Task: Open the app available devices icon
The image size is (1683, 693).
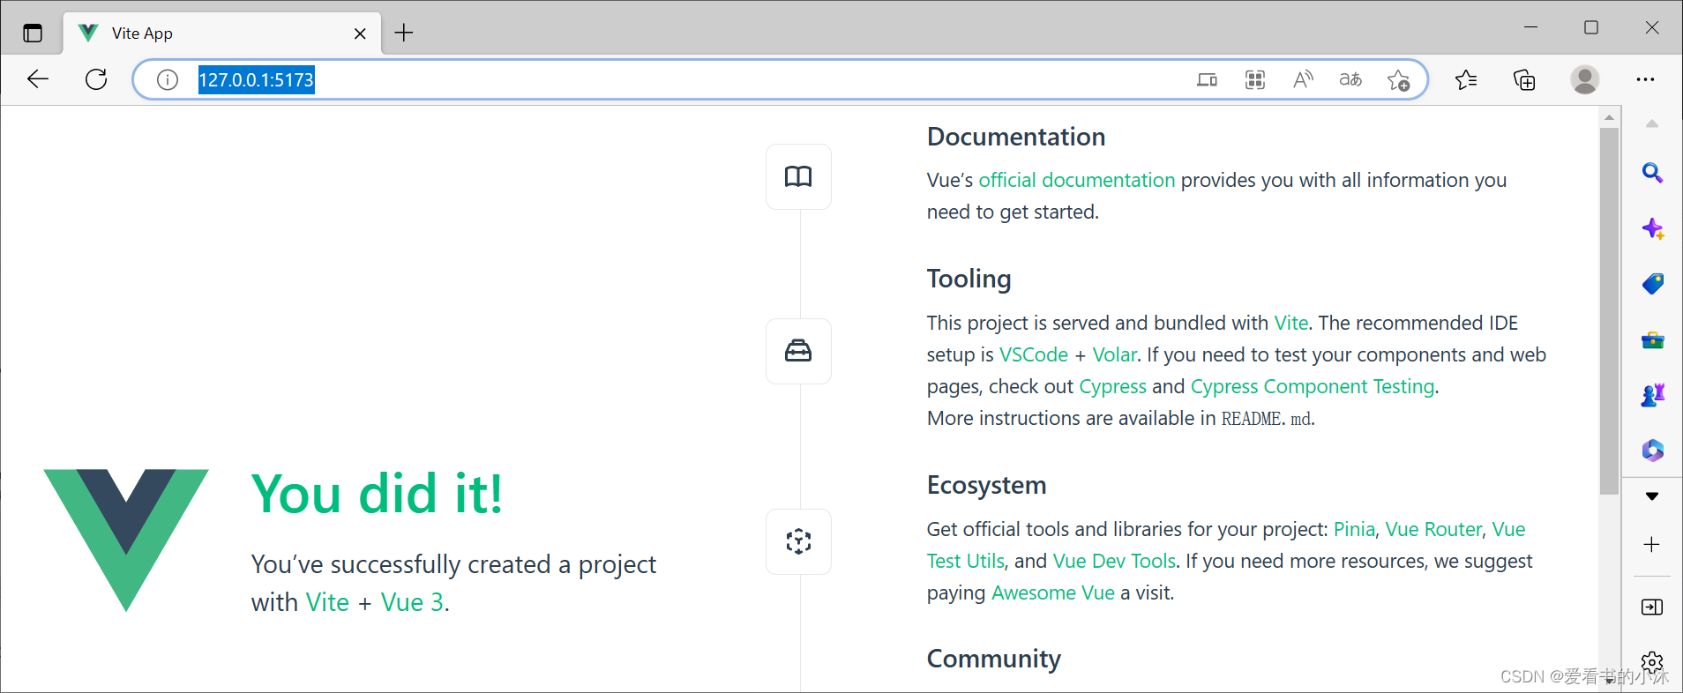Action: coord(1207,80)
